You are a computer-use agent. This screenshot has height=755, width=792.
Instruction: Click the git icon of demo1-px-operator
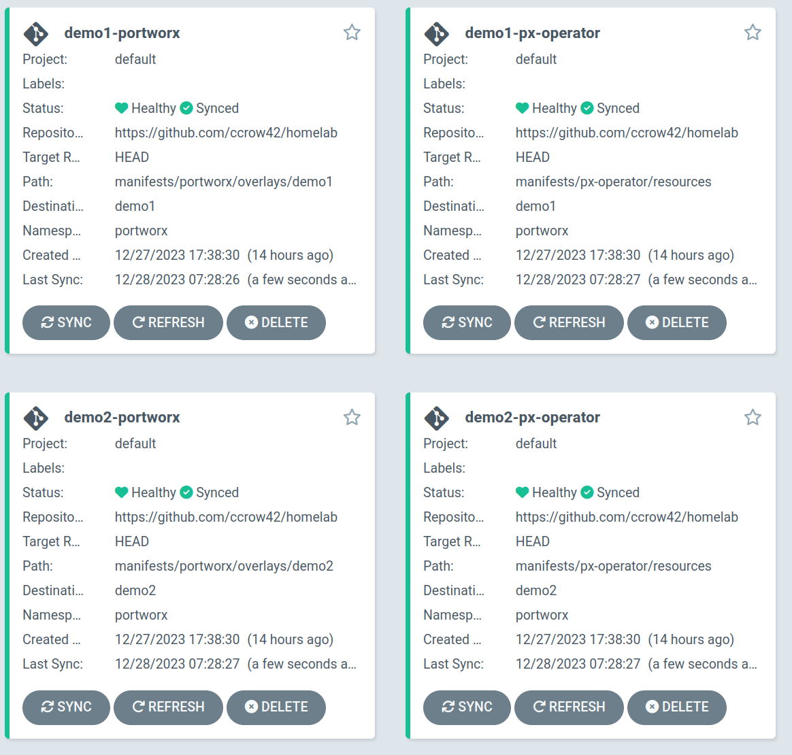point(436,33)
